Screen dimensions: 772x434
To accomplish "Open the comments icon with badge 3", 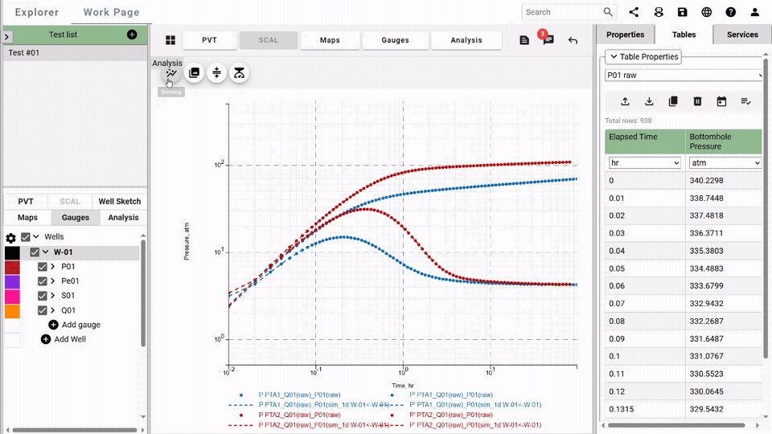I will pos(548,39).
